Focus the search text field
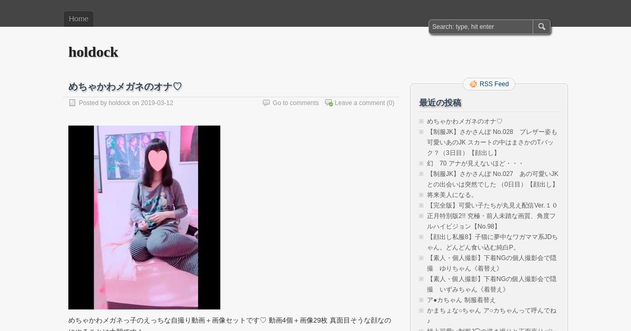631x331 pixels. click(481, 27)
